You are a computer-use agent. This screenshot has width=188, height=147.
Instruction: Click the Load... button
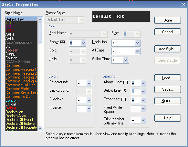click(168, 78)
